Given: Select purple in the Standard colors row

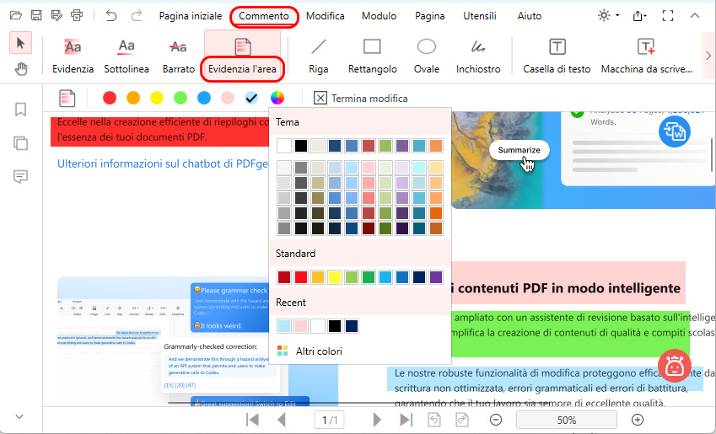Looking at the screenshot, I should 436,277.
